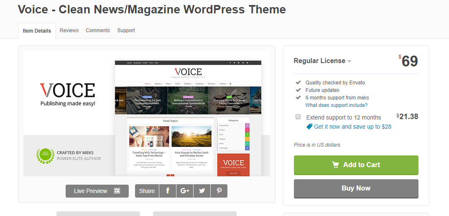Share the theme on Facebook

point(168,191)
